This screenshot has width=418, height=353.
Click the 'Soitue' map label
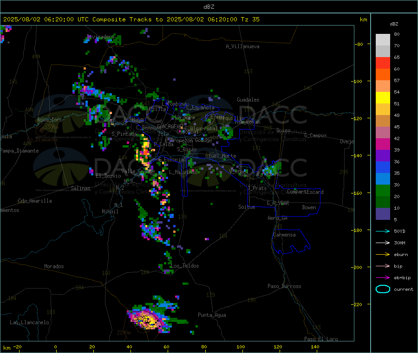(247, 207)
